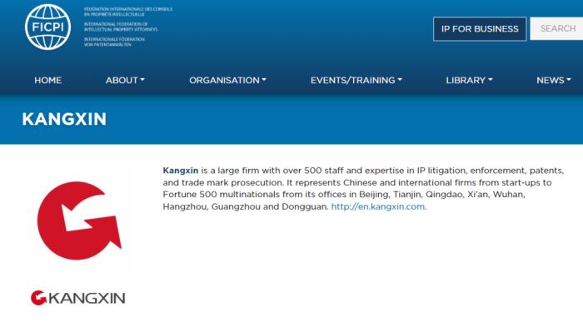The height and width of the screenshot is (322, 583).
Task: Expand the LIBRARY dropdown caret
Action: (490, 80)
